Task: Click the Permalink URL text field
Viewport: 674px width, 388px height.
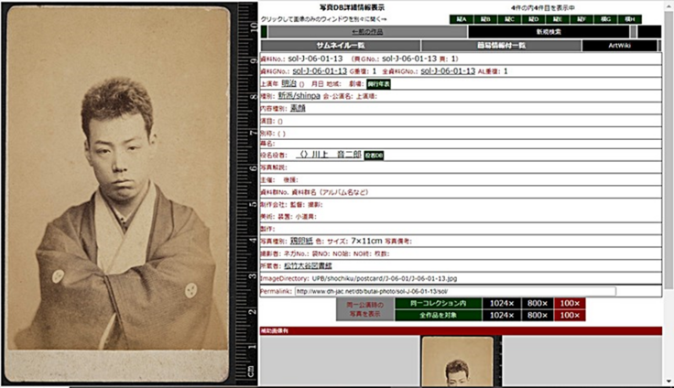Action: [x=454, y=291]
